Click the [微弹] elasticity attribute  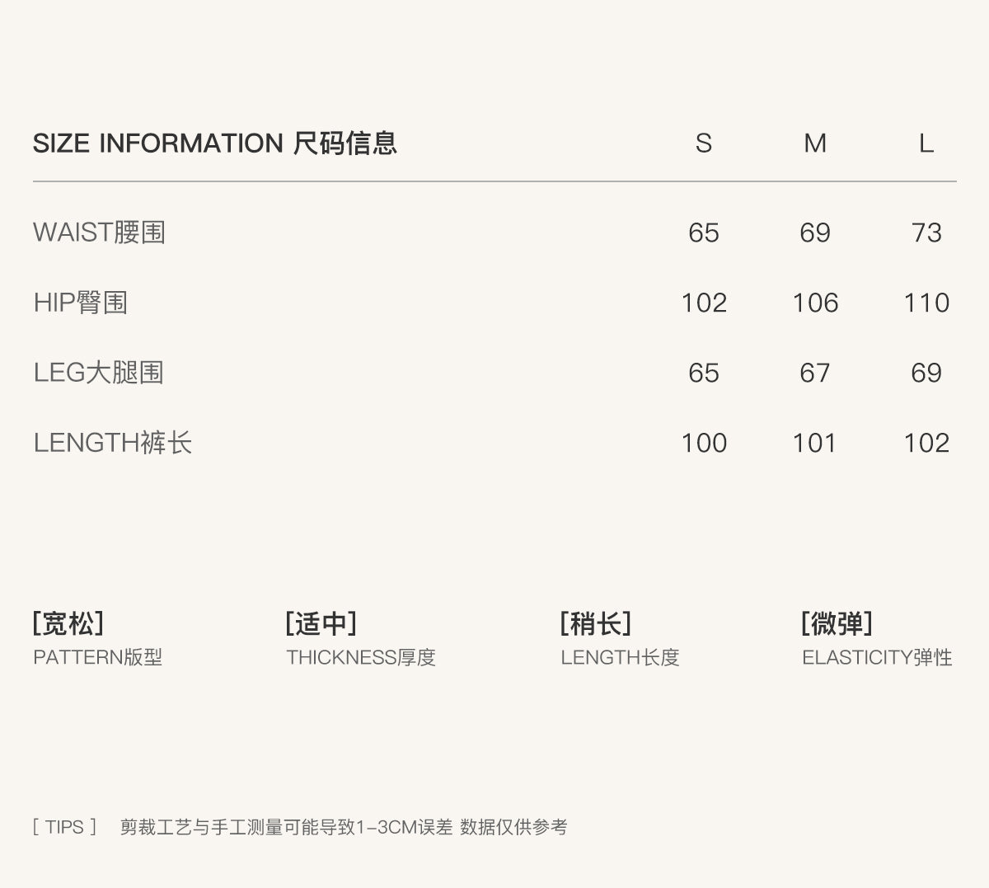(x=837, y=623)
